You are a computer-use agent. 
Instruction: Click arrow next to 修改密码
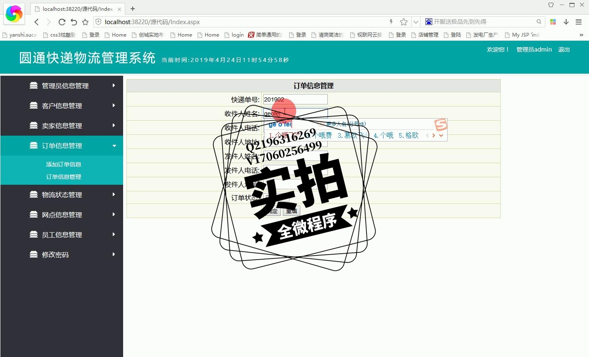click(114, 254)
